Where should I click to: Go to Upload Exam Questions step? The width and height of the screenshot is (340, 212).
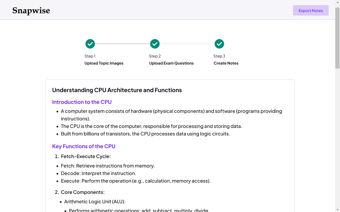click(171, 63)
